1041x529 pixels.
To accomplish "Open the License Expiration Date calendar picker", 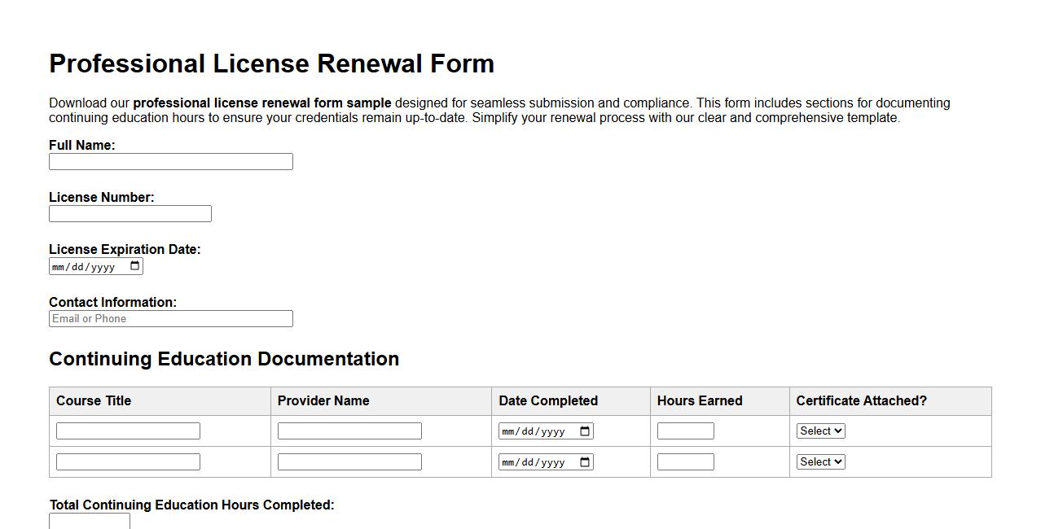I will (x=135, y=265).
